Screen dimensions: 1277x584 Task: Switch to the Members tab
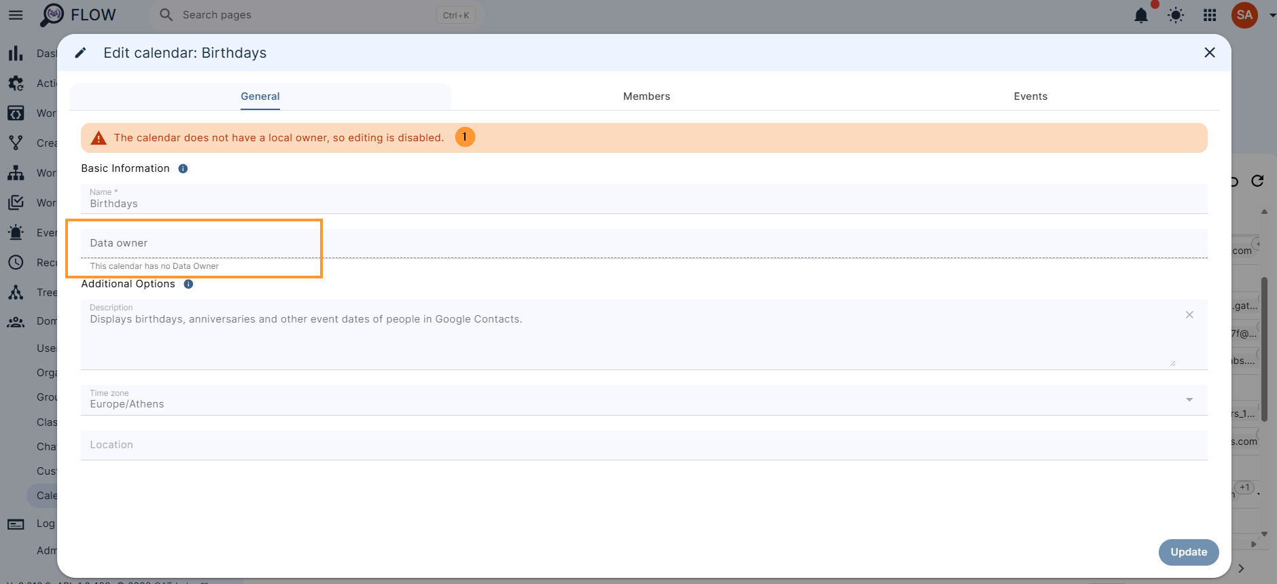(x=646, y=96)
